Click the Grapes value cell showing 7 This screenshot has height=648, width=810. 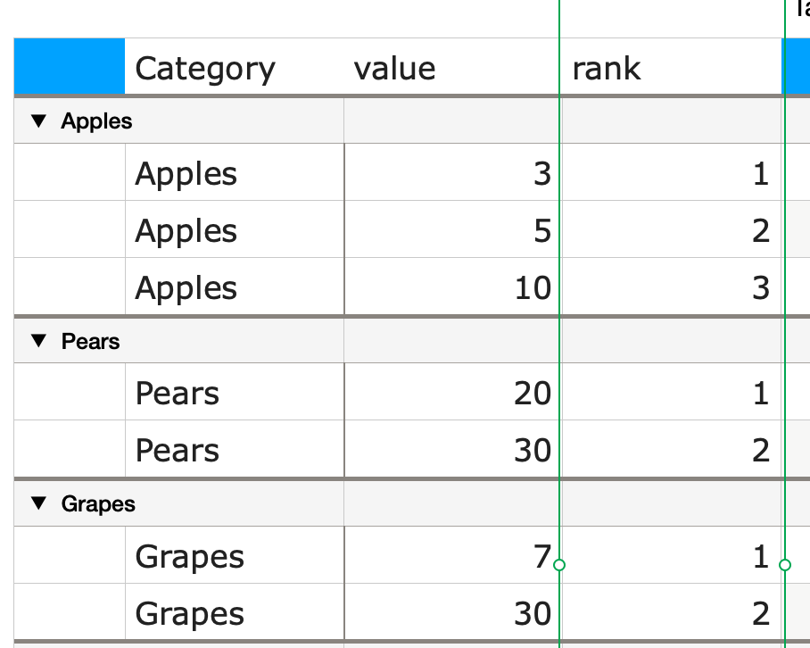pos(452,555)
